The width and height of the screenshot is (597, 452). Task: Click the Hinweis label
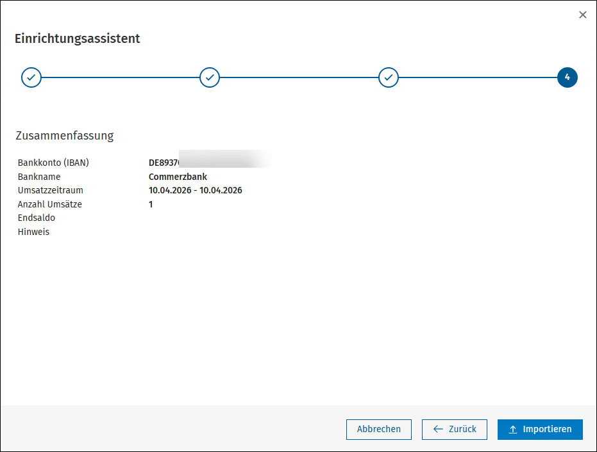click(x=33, y=232)
